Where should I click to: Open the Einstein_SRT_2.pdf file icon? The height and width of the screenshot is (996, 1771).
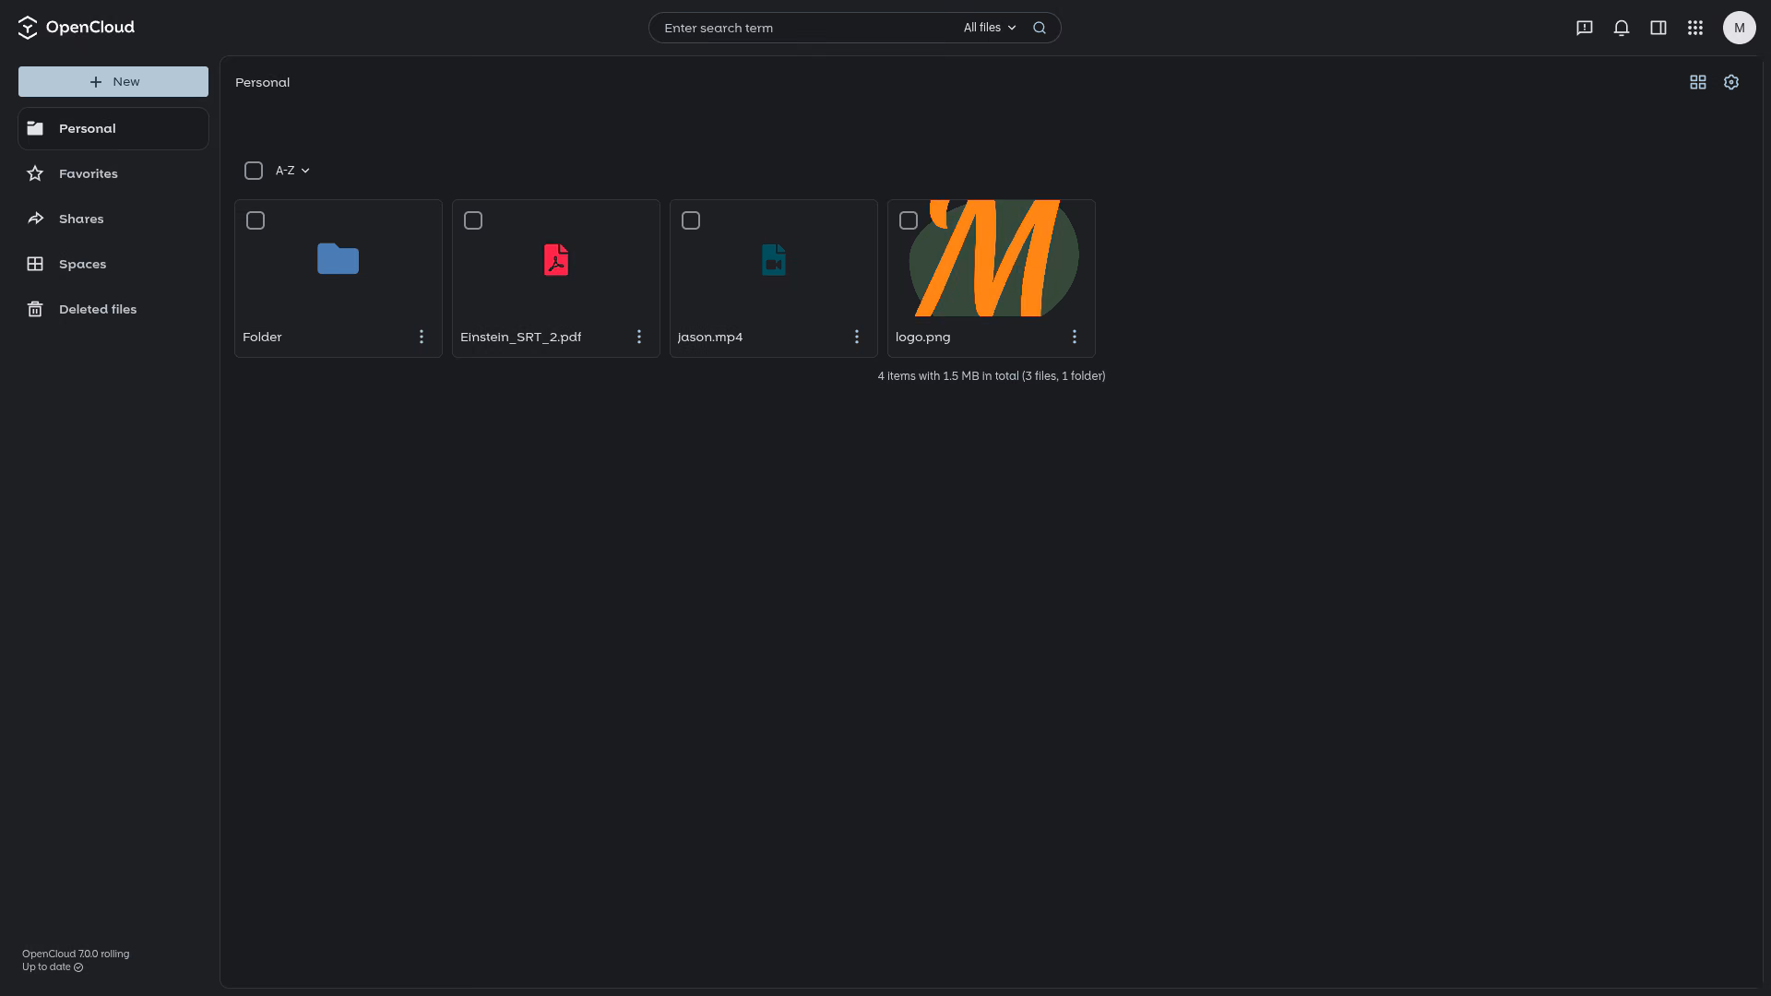pyautogui.click(x=556, y=260)
